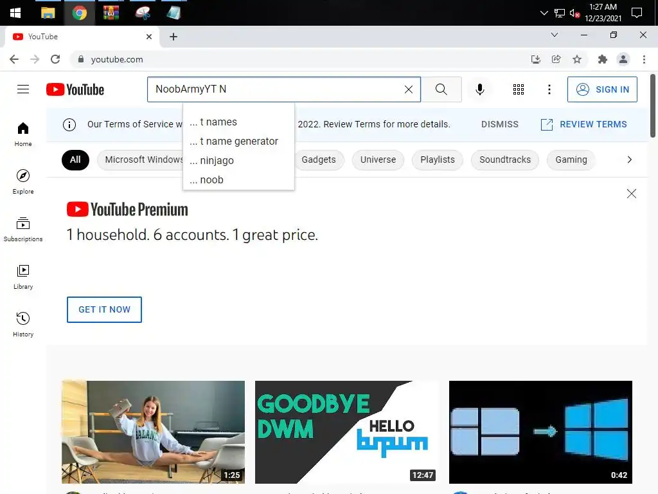Click browser Back arrow

[x=14, y=59]
